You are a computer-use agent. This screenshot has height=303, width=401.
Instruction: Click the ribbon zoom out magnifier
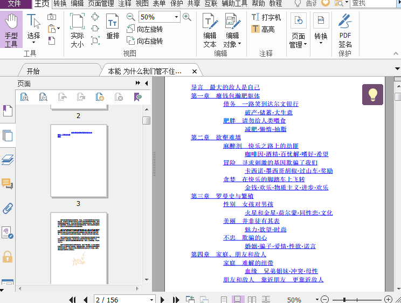coord(130,17)
